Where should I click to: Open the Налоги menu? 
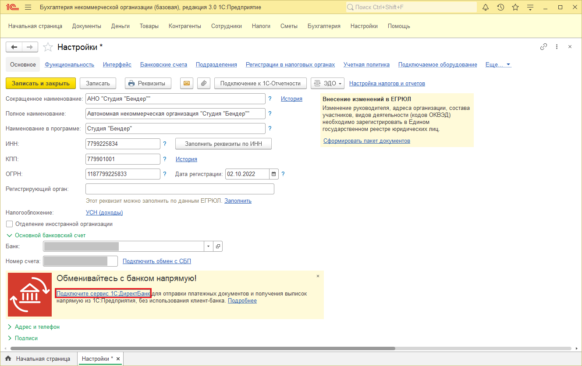[x=261, y=26]
